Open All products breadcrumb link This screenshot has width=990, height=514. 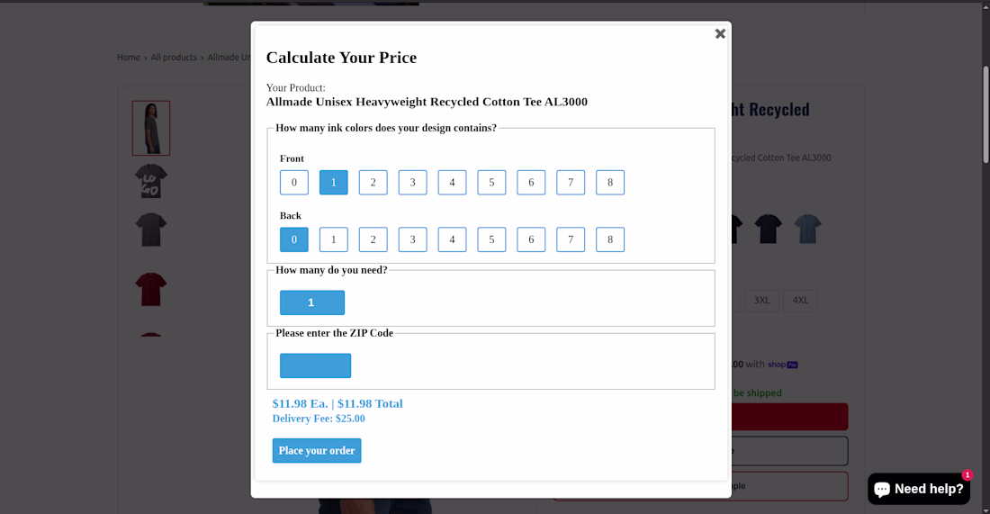pyautogui.click(x=174, y=58)
